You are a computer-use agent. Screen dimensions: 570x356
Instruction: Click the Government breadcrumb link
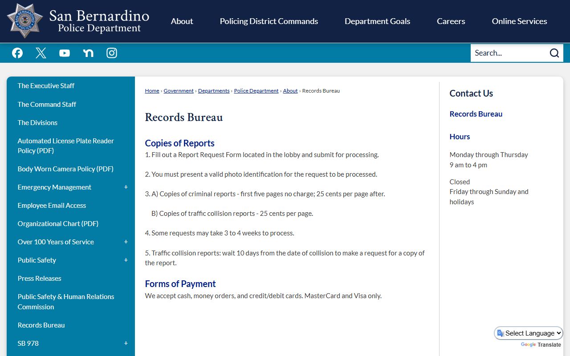coord(179,91)
